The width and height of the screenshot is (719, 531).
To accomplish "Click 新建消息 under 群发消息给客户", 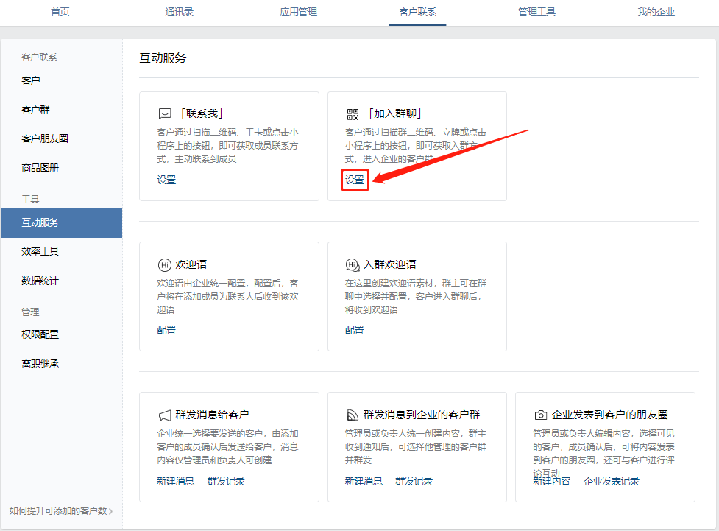I will coord(175,480).
